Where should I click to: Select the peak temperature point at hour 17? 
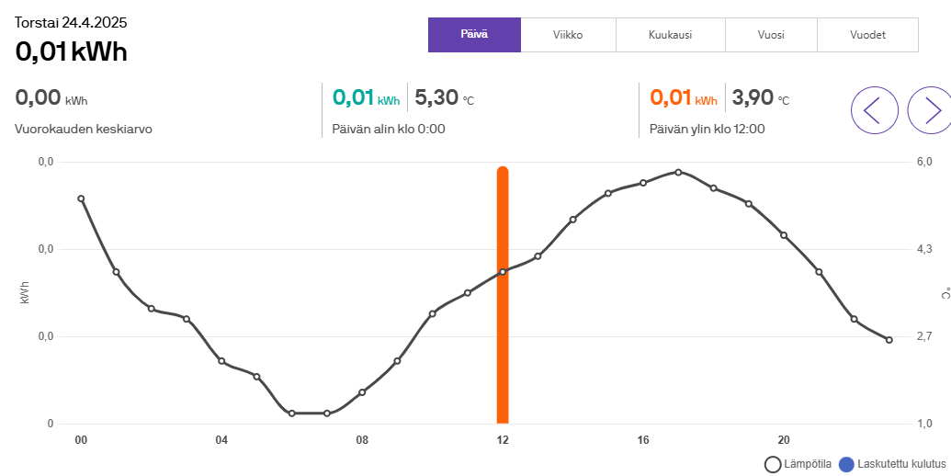tap(678, 172)
